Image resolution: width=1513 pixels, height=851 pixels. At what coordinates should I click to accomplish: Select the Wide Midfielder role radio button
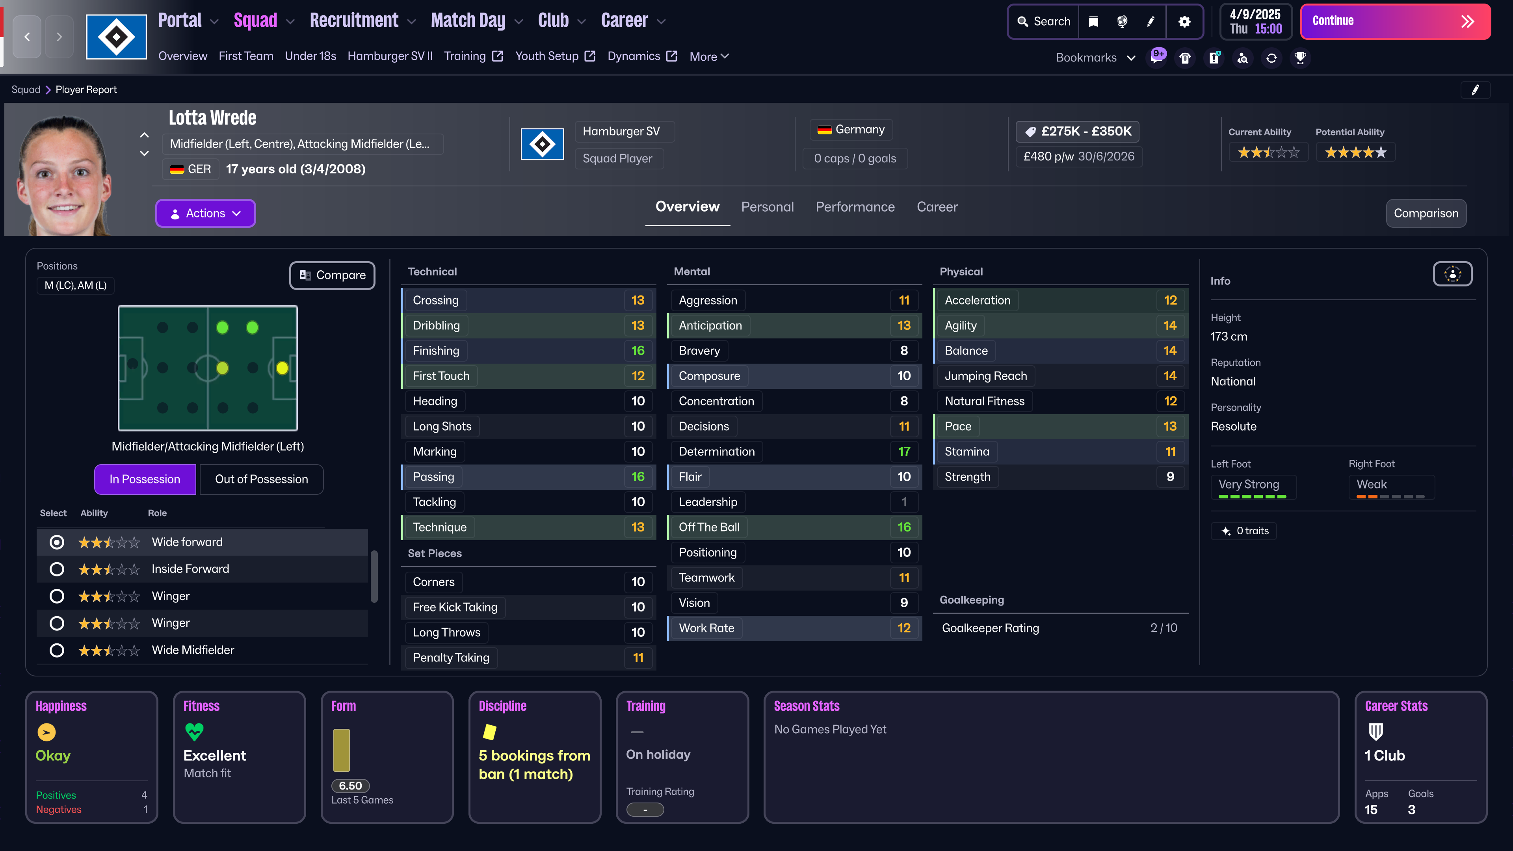pos(57,650)
